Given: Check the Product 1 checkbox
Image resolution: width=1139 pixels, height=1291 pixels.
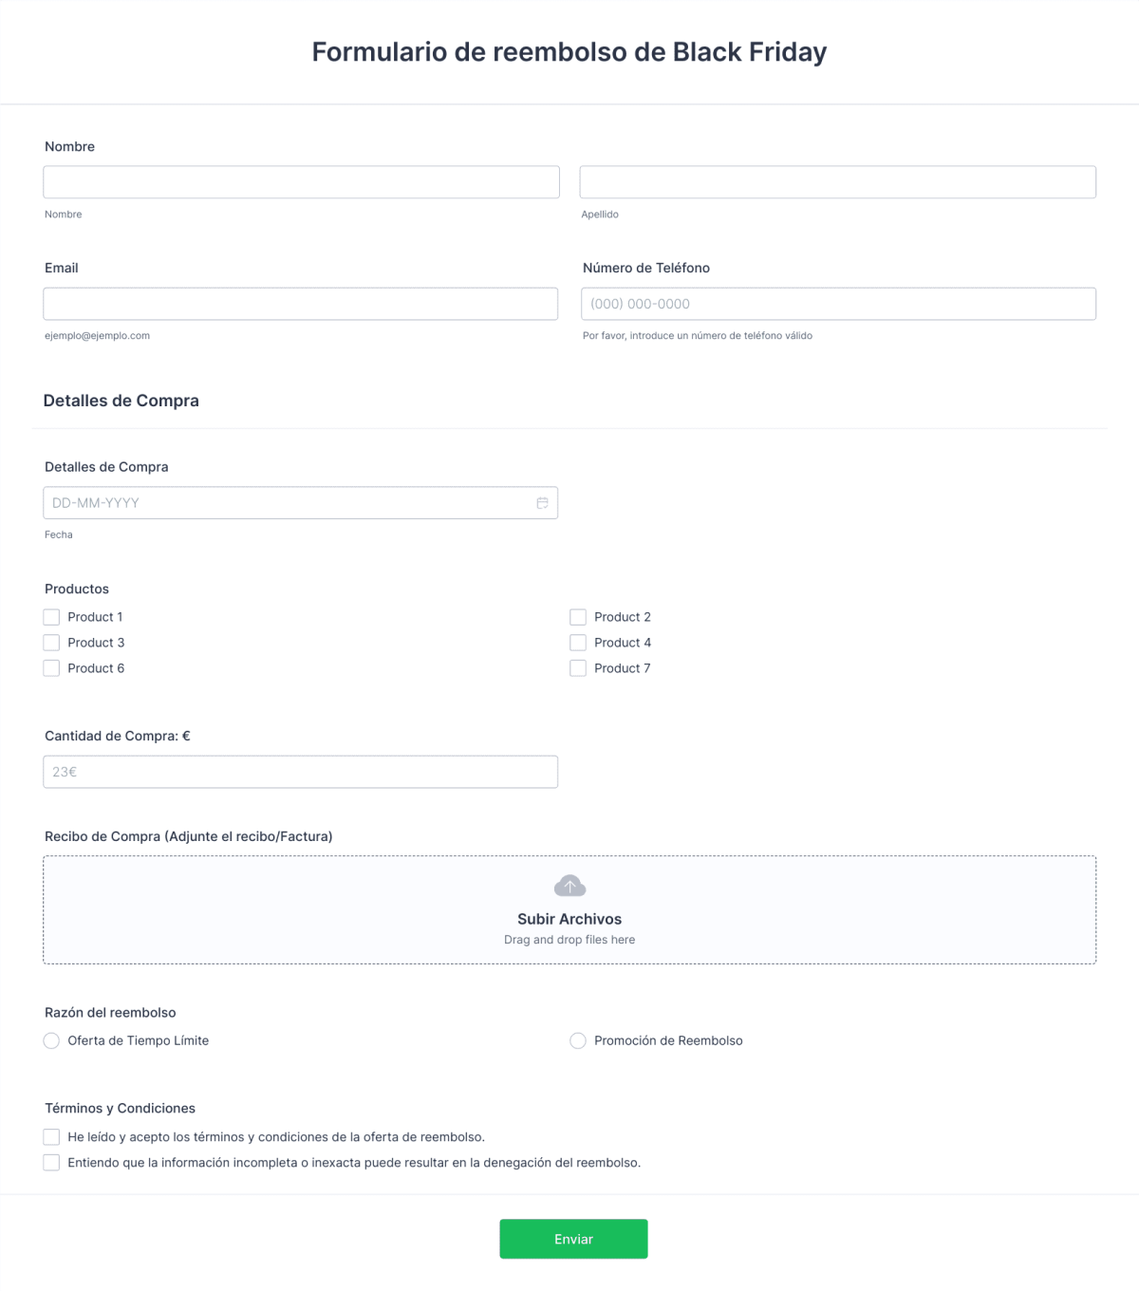Looking at the screenshot, I should (x=51, y=617).
